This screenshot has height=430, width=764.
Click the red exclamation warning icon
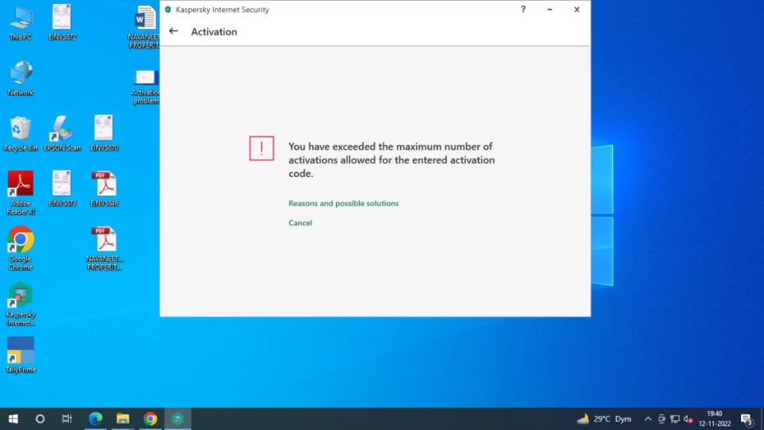(261, 148)
